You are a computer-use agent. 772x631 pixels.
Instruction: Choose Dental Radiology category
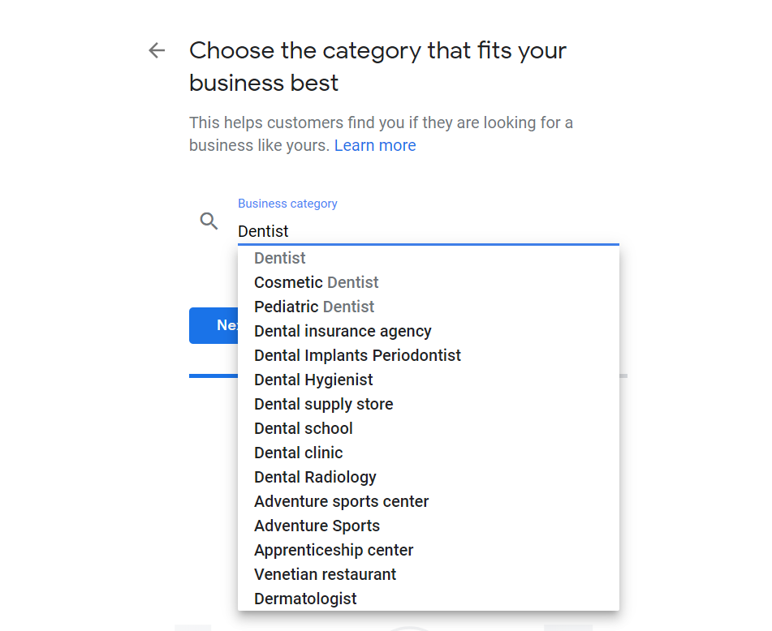(x=429, y=477)
